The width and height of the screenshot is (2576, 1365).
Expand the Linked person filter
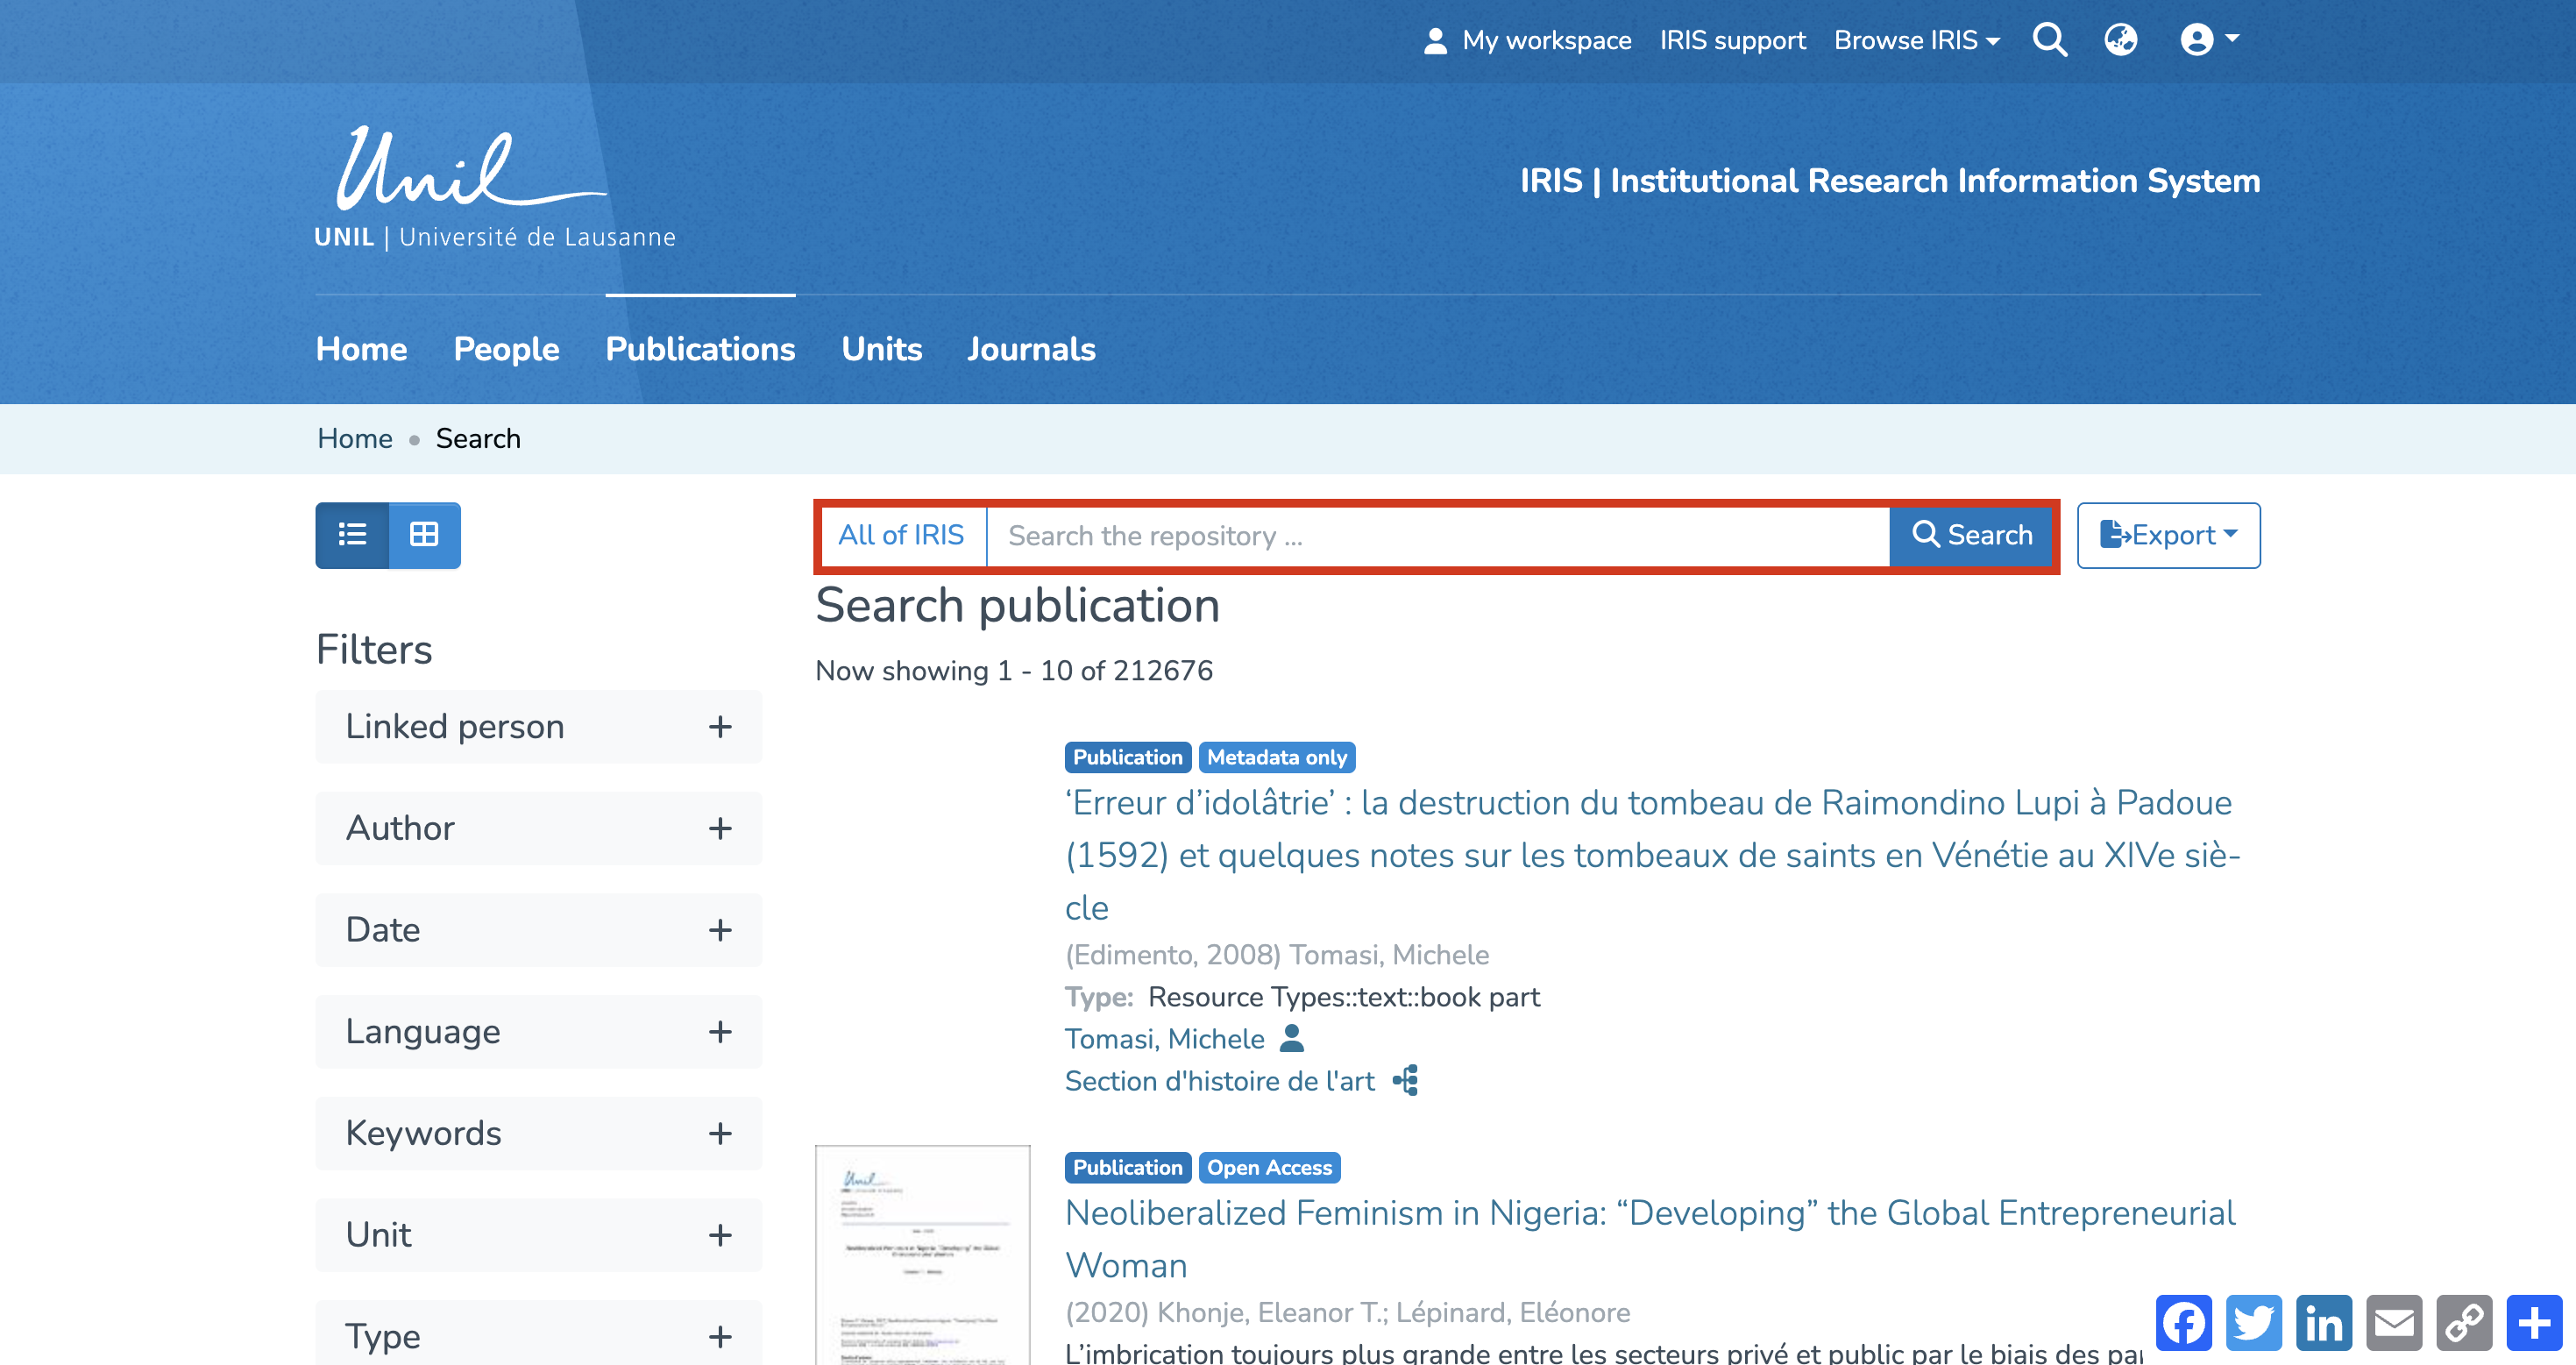coord(538,727)
